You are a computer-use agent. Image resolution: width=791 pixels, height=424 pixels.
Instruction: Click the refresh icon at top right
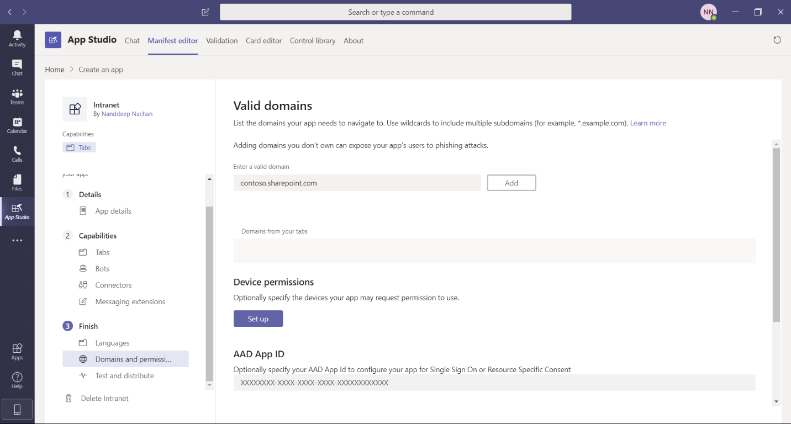click(x=777, y=40)
